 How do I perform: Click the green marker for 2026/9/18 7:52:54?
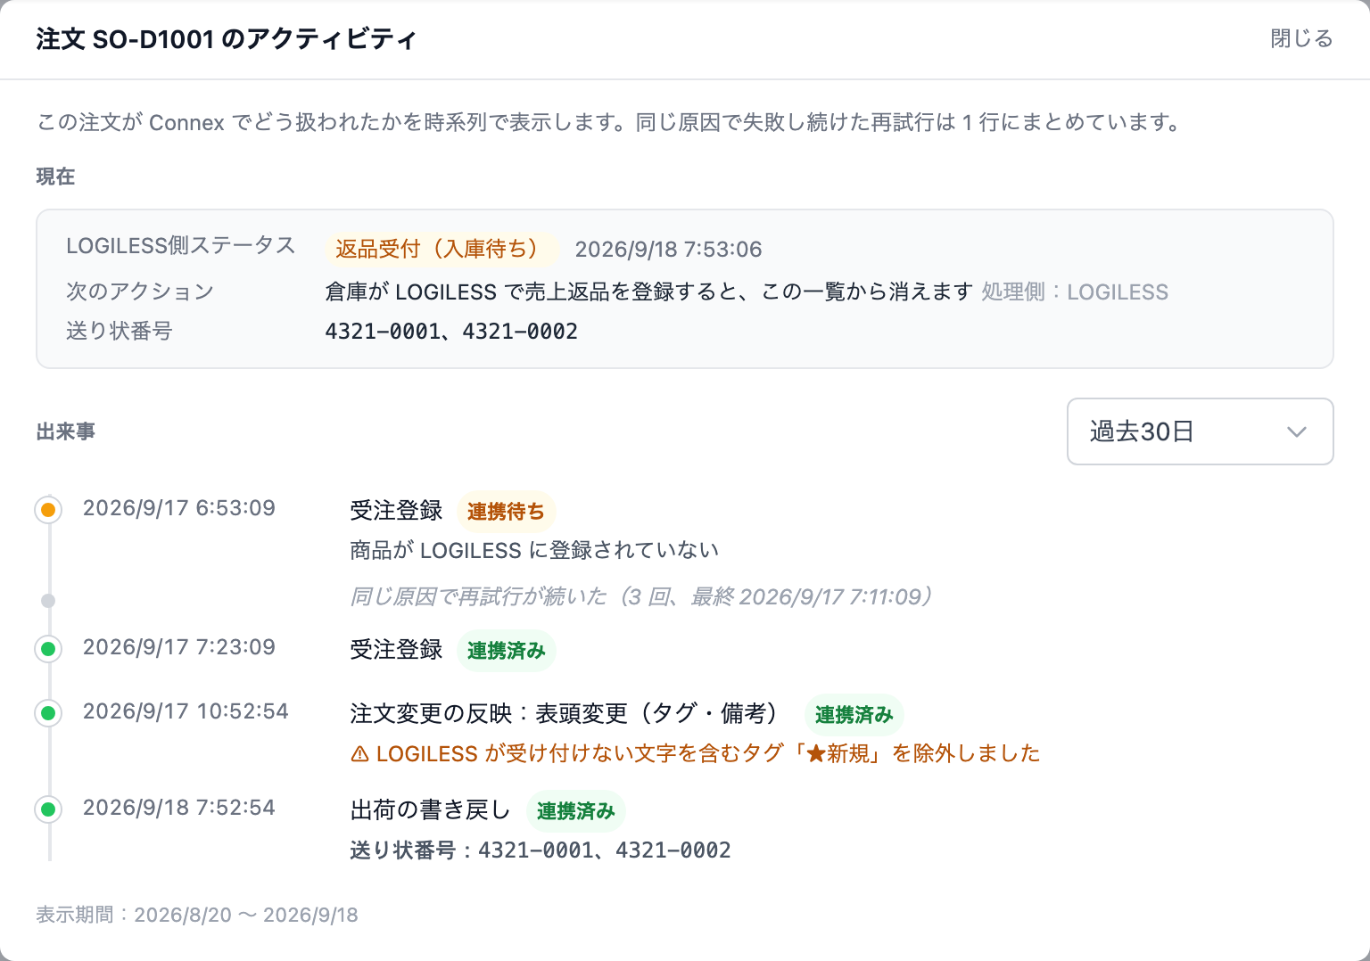[x=48, y=809]
